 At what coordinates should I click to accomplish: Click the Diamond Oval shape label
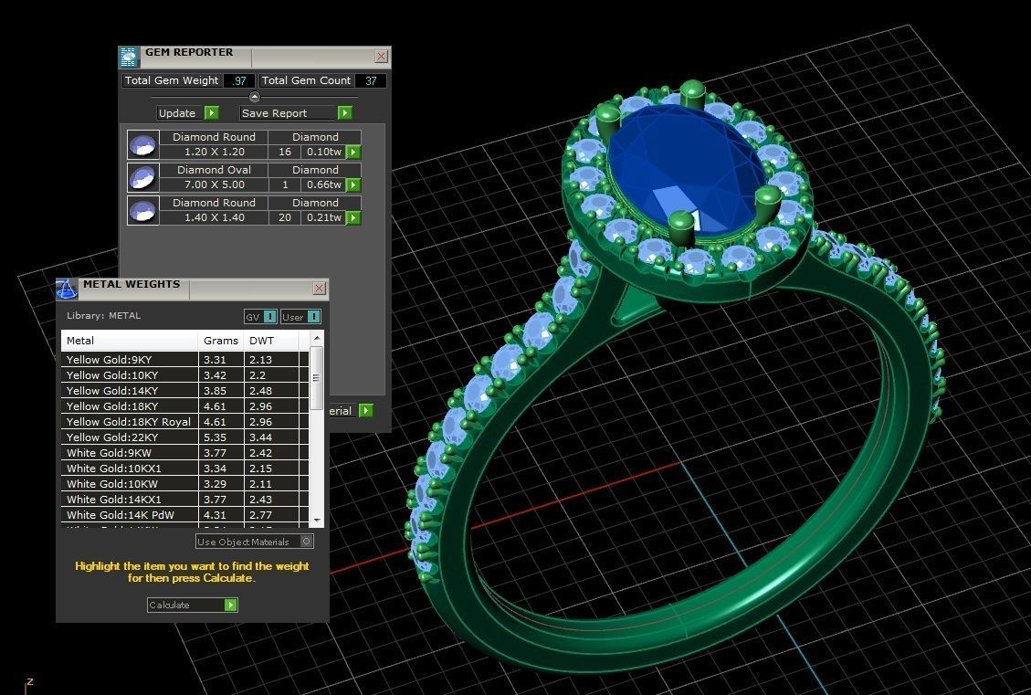pyautogui.click(x=214, y=170)
